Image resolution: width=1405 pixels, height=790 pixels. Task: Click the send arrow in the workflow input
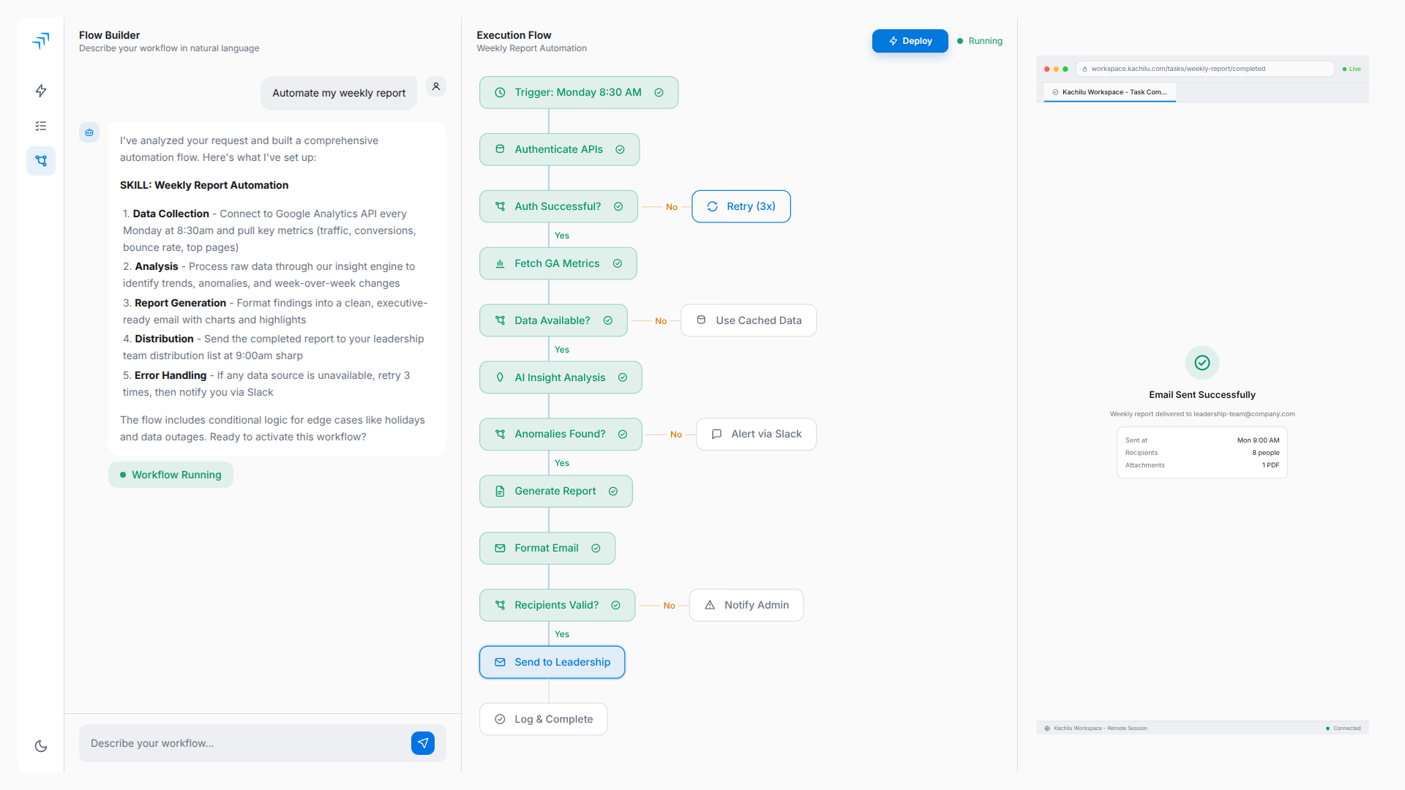click(x=423, y=742)
